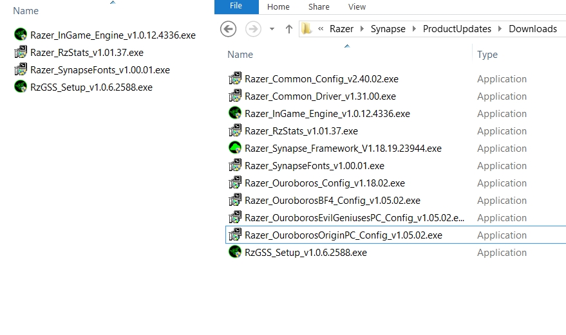The width and height of the screenshot is (566, 335).
Task: Navigate to Synapse in the breadcrumb path
Action: point(388,29)
